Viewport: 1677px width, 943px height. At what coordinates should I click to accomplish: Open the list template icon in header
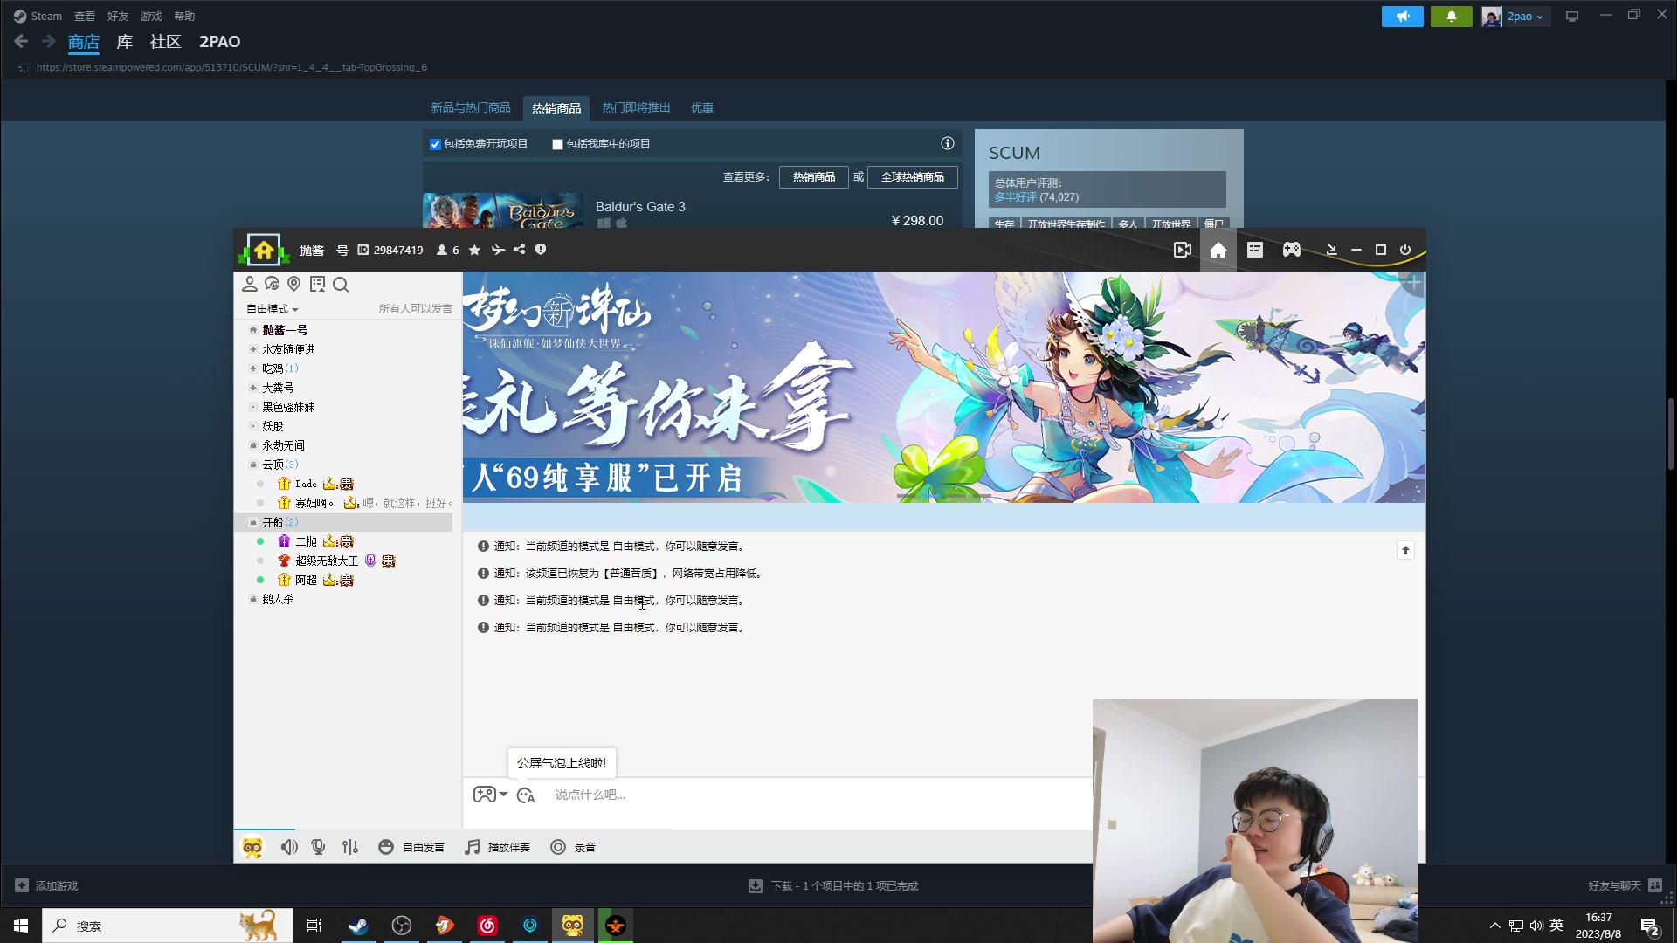coord(1255,250)
